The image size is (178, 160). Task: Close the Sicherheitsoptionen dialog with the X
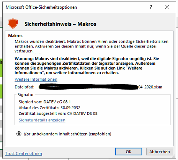[167, 7]
